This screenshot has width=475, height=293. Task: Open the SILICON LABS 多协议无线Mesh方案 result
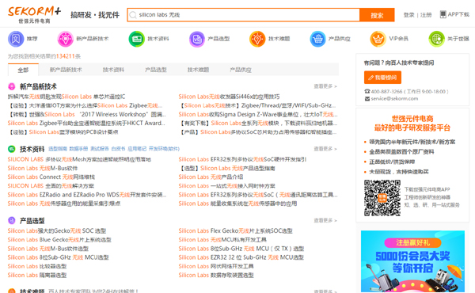[x=79, y=159]
